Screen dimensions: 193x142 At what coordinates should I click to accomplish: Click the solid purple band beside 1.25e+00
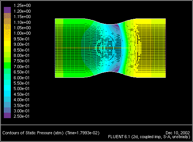[x=7, y=10]
